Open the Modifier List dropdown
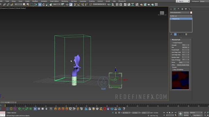Image resolution: width=209 pixels, height=117 pixels. coord(181,16)
